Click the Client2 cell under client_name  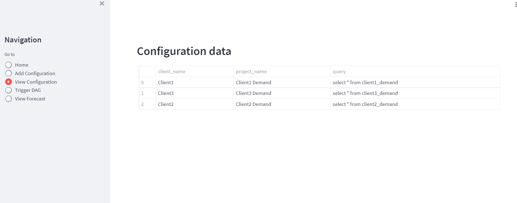click(x=166, y=104)
